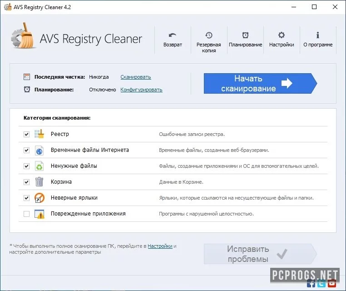Click the Никогда last-cleanup value
Image resolution: width=346 pixels, height=291 pixels.
[99, 77]
